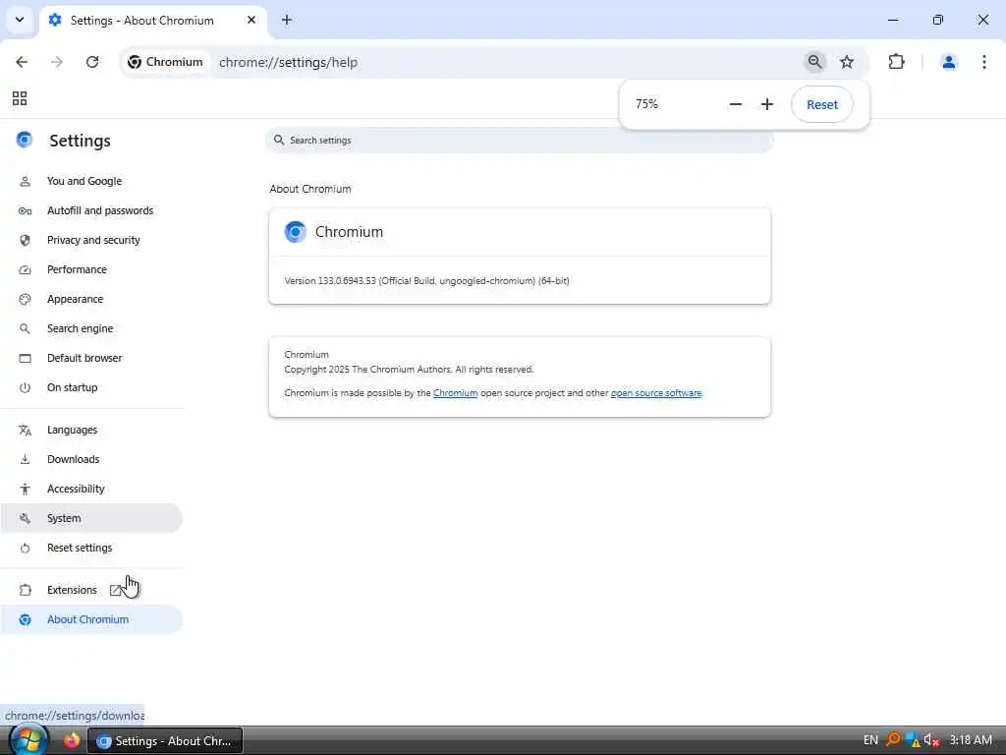The width and height of the screenshot is (1006, 755).
Task: Open the open source software link
Action: [656, 393]
